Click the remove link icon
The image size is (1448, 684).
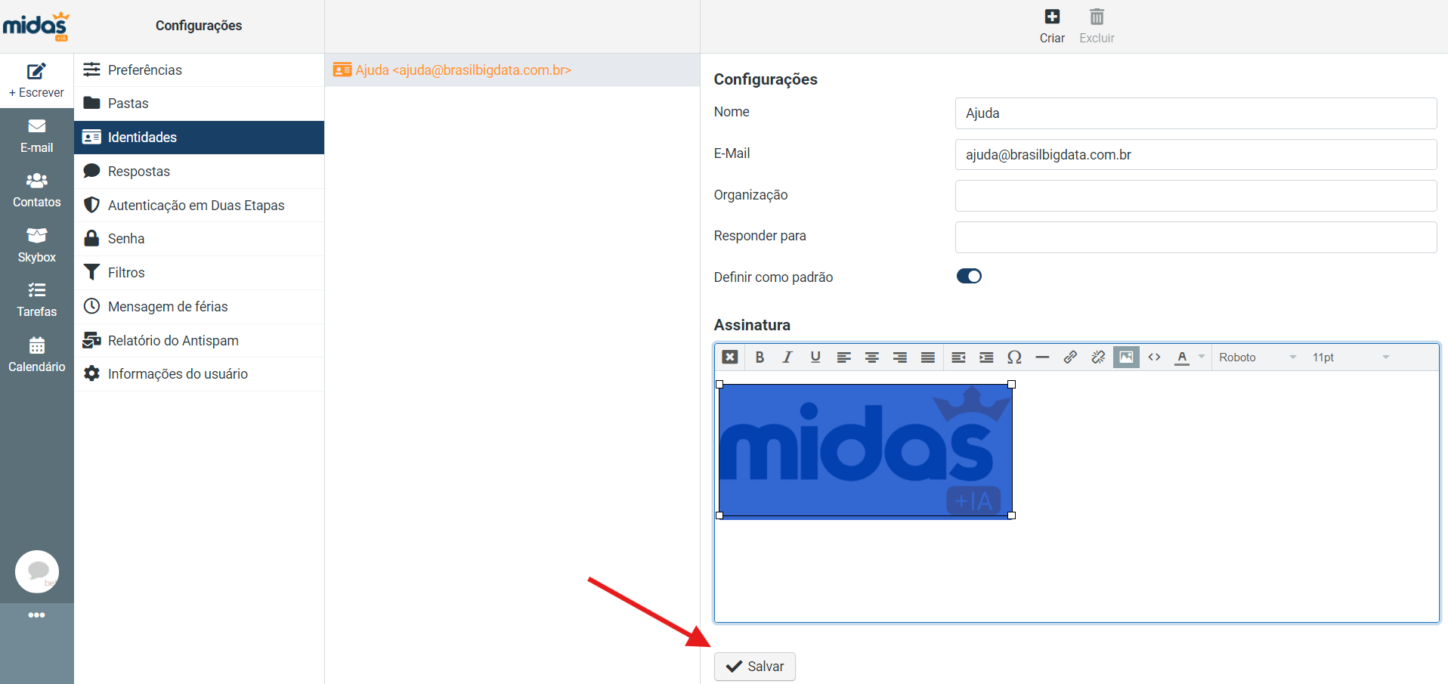pos(1098,357)
